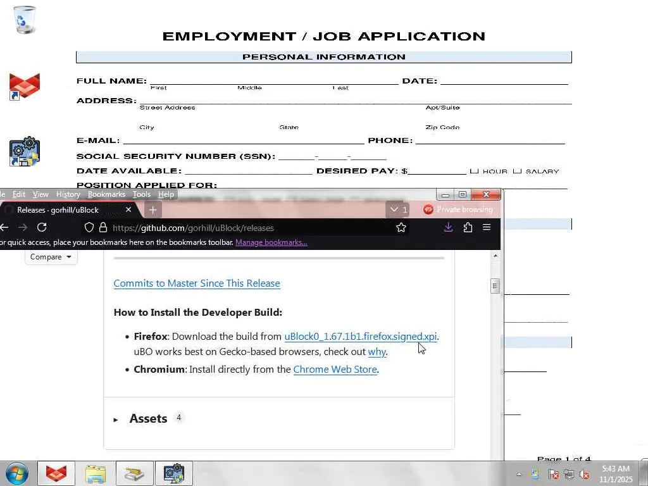648x486 pixels.
Task: Go forward to the next page
Action: (x=23, y=227)
